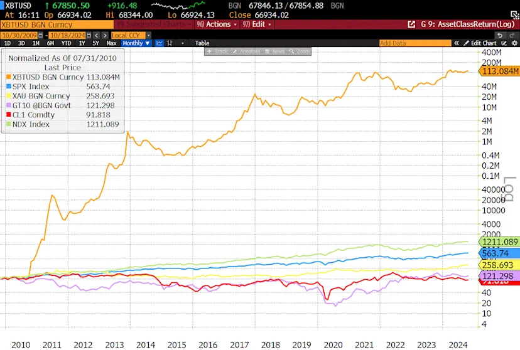The width and height of the screenshot is (520, 350).
Task: Click the green NDX Index legend swatch
Action: (9, 124)
